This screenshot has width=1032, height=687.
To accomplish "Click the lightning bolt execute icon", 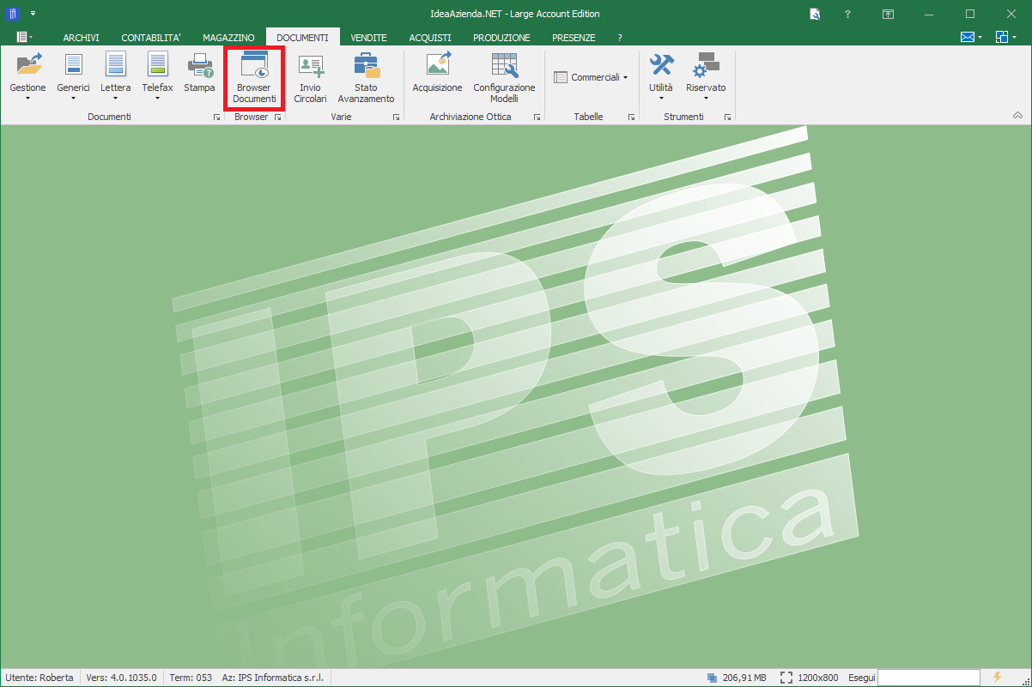I will (x=998, y=677).
